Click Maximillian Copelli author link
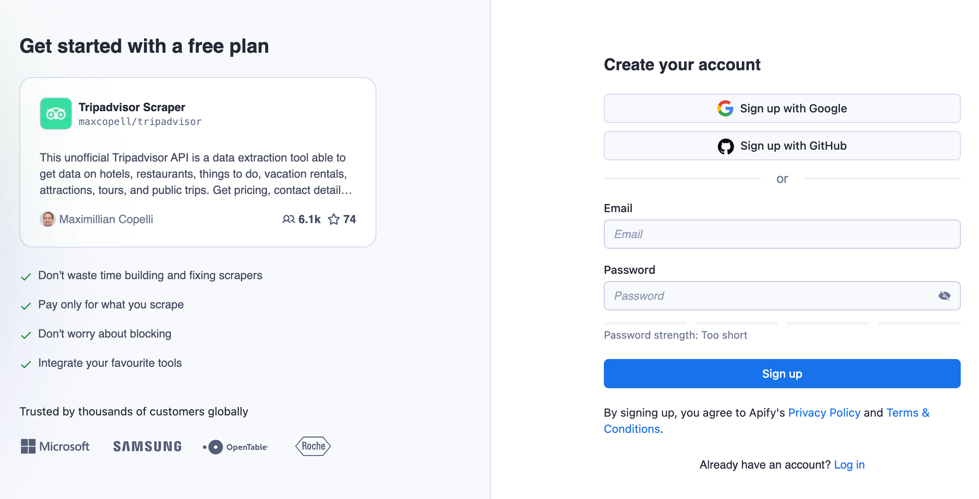This screenshot has height=499, width=979. 106,219
